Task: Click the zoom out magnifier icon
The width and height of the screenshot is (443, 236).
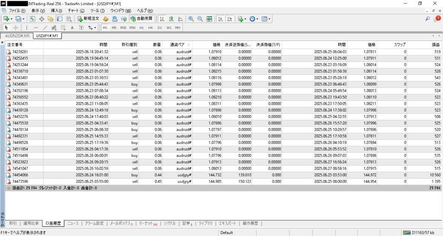Action: click(200, 19)
